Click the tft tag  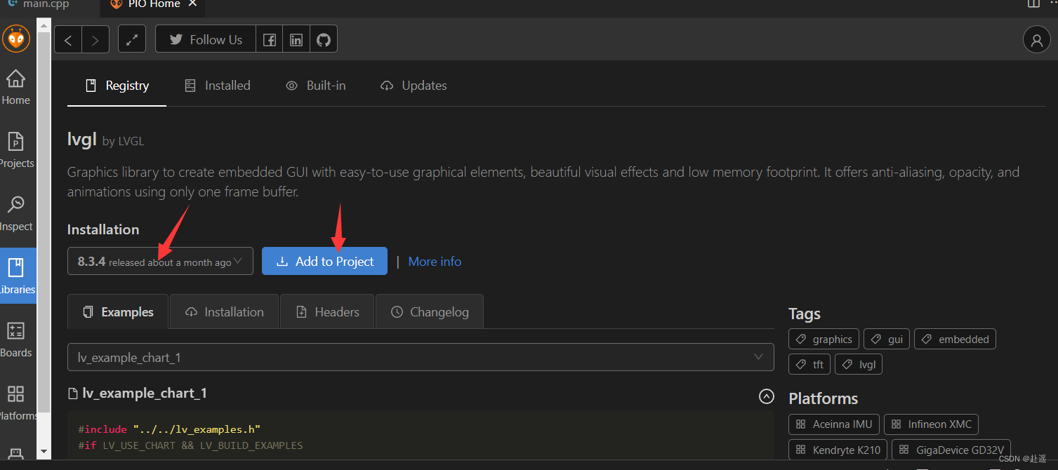coord(809,365)
